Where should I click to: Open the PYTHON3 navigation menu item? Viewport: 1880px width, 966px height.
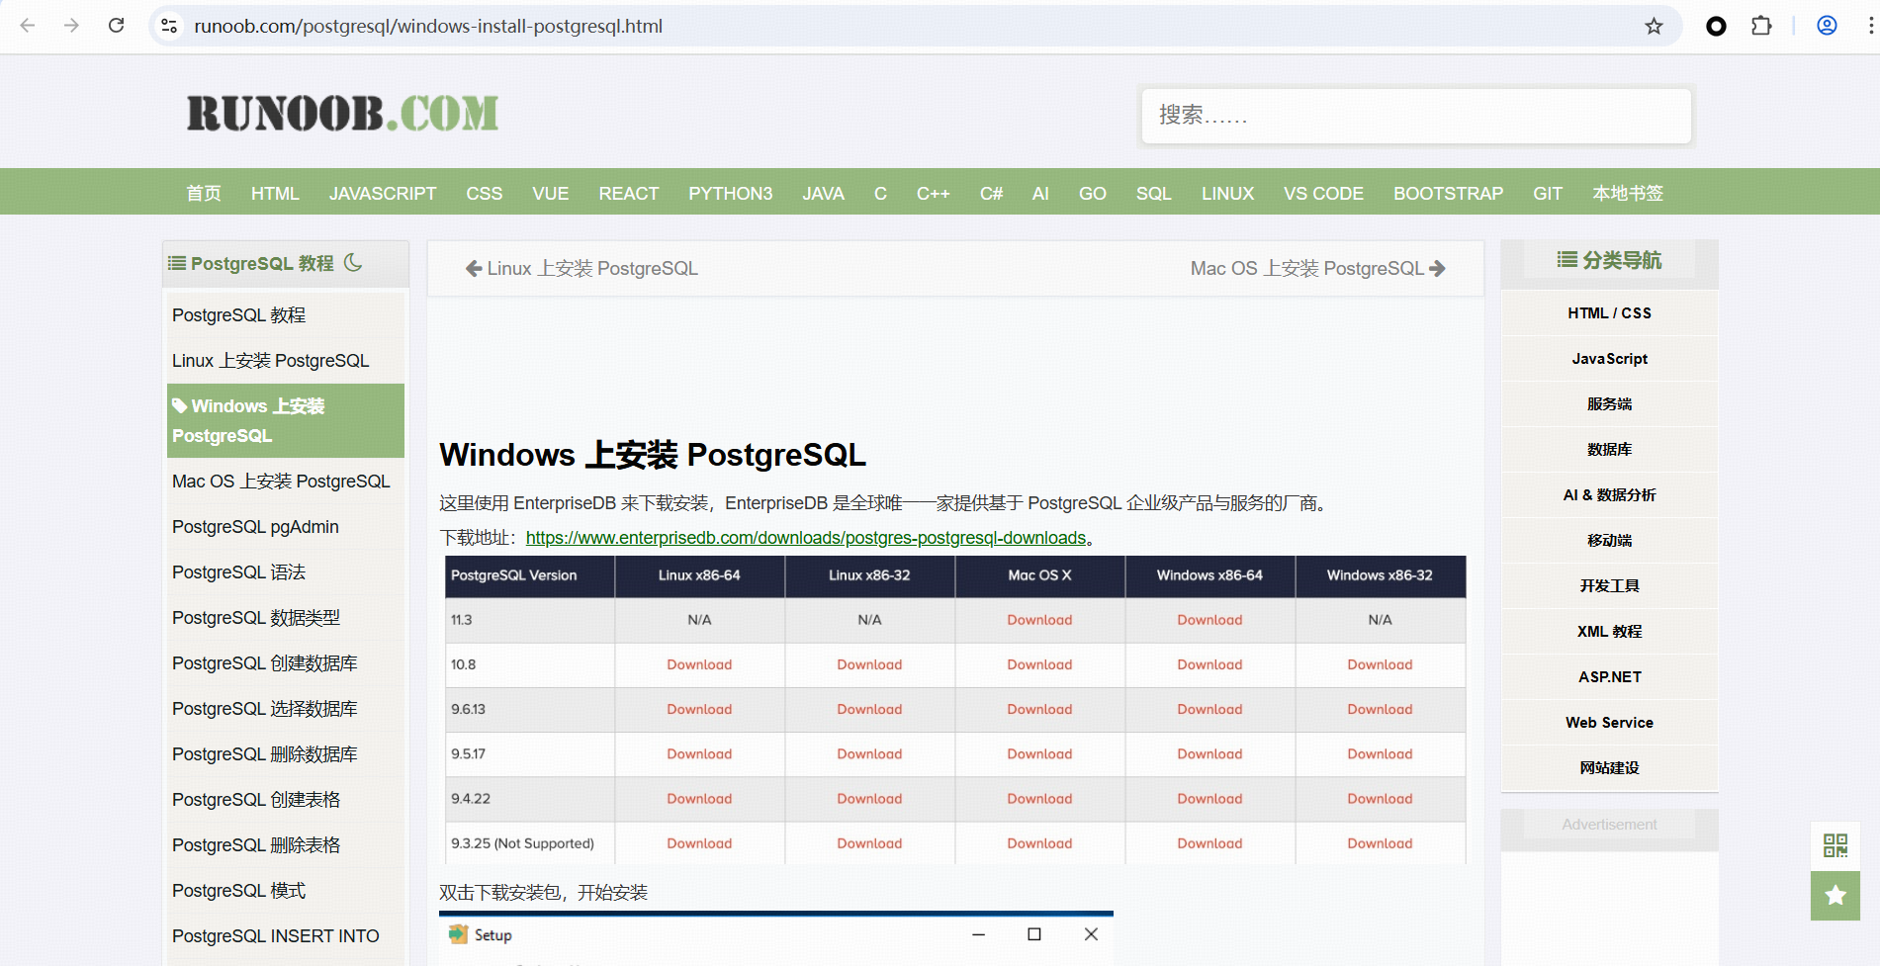pos(730,193)
